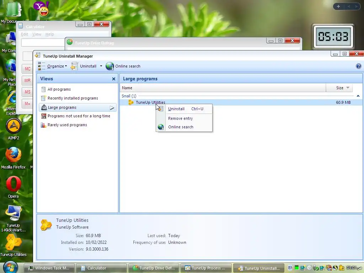The height and width of the screenshot is (273, 364).
Task: Click the Rarely used programs chart icon
Action: 43,125
